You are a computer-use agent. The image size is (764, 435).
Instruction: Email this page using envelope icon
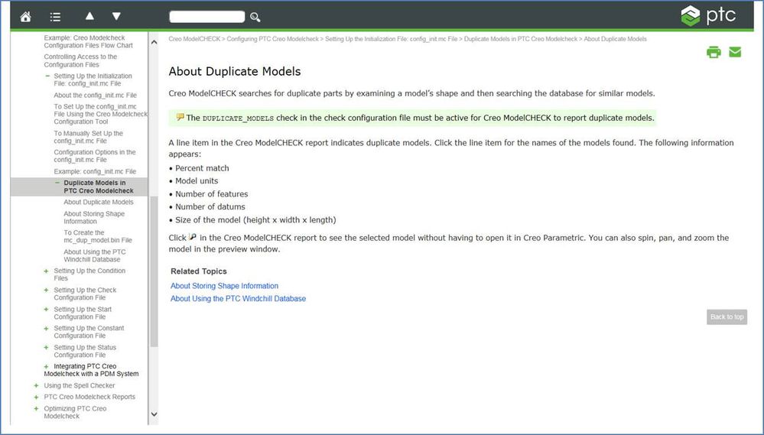coord(735,52)
